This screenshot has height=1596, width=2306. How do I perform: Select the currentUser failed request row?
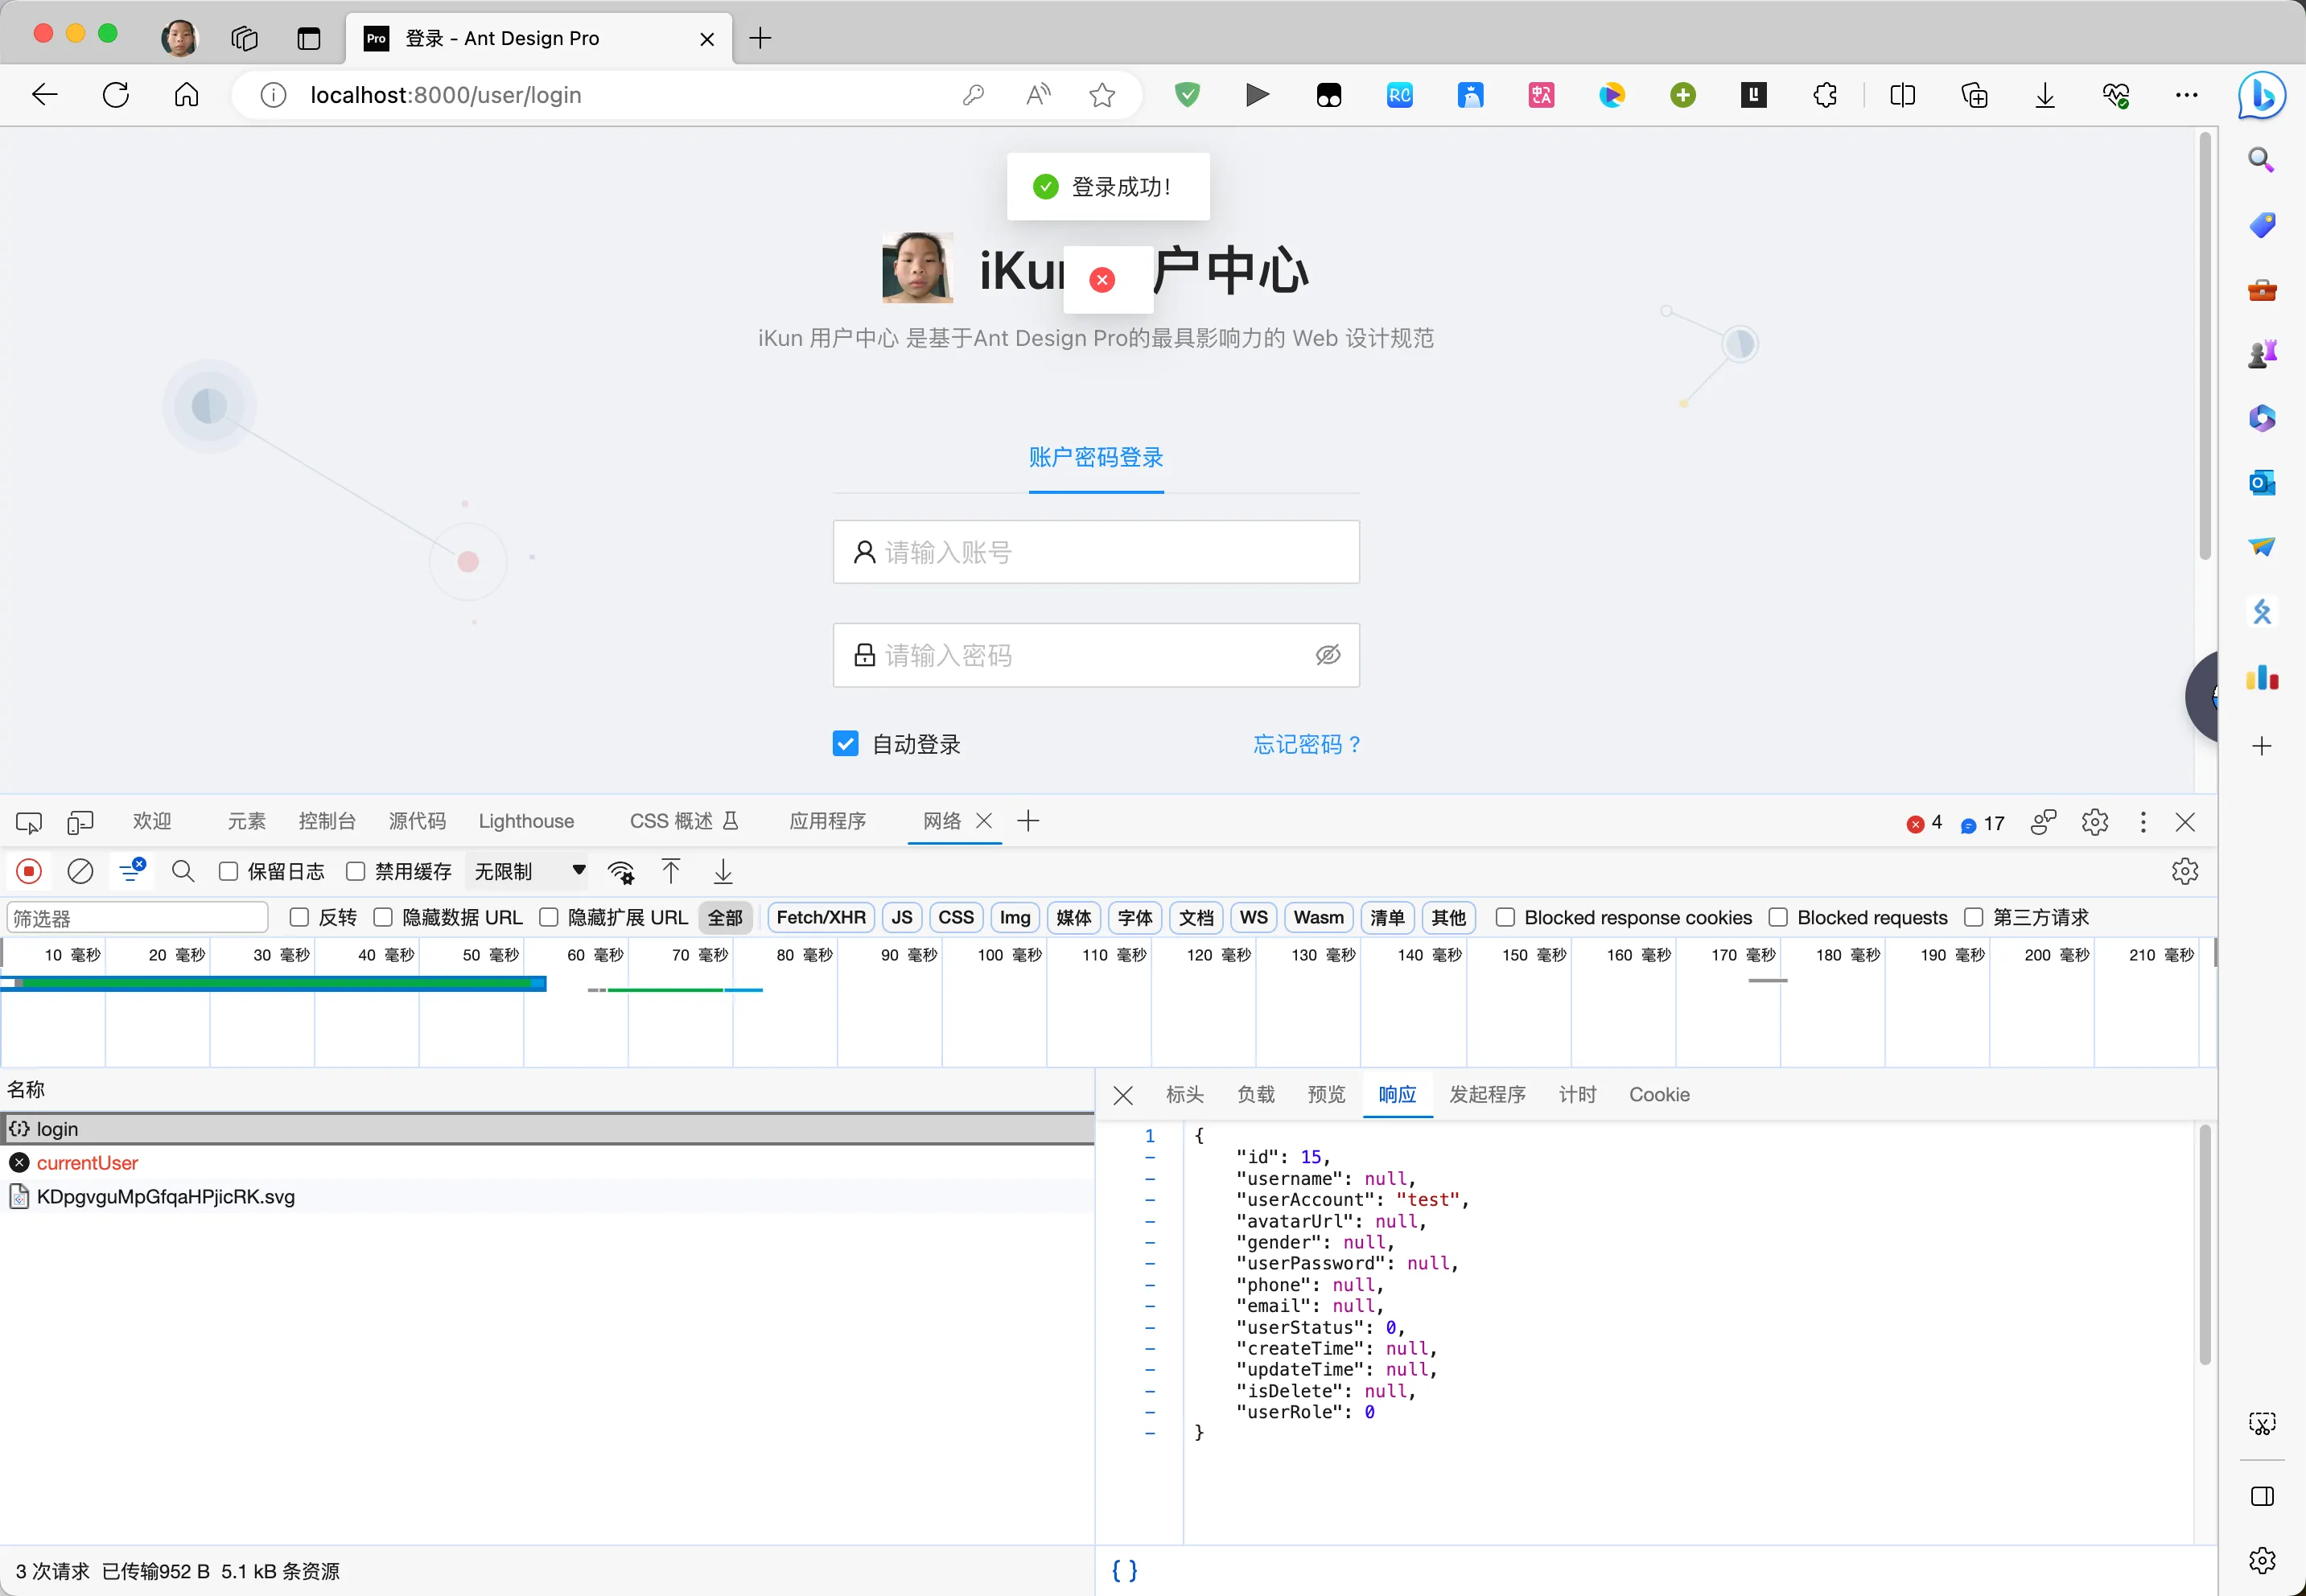tap(546, 1163)
